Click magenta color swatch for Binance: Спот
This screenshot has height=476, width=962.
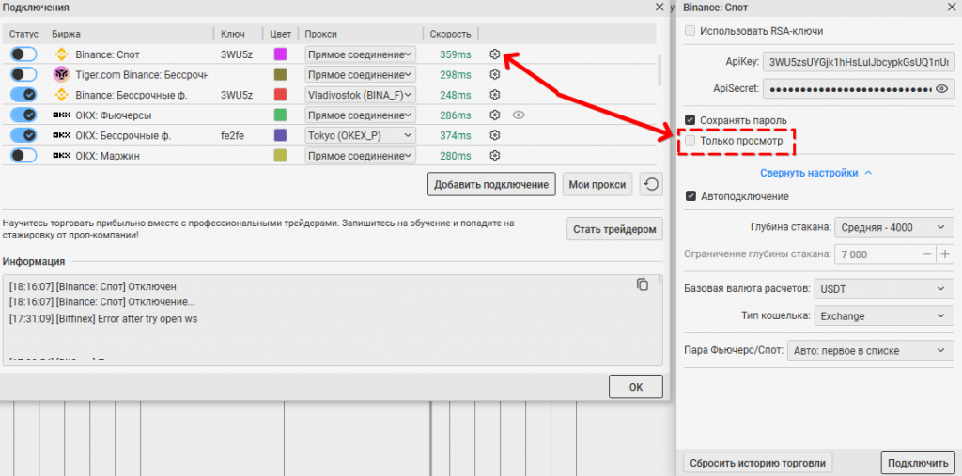tap(280, 54)
